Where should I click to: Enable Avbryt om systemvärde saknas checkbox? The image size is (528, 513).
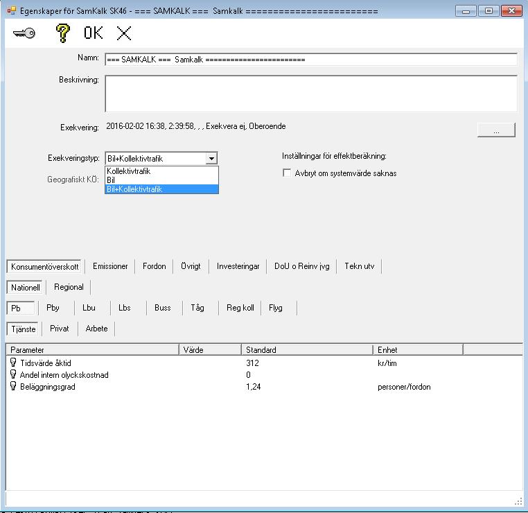click(x=287, y=173)
